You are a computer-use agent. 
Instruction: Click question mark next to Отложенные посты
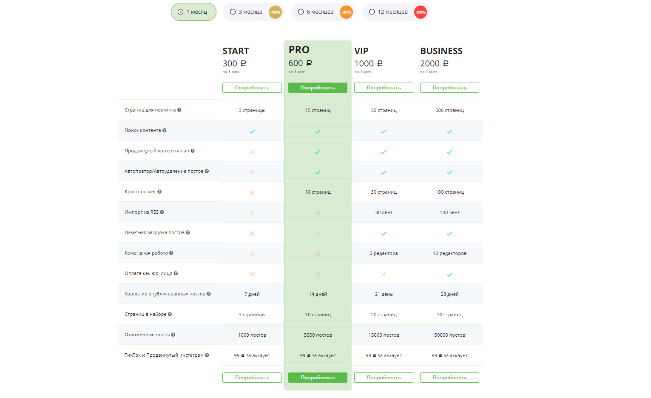tap(173, 335)
